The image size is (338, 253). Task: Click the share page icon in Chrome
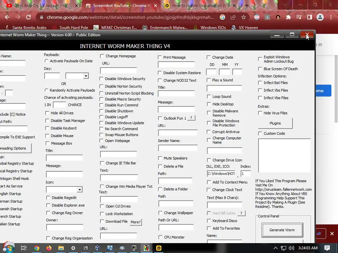click(x=233, y=17)
